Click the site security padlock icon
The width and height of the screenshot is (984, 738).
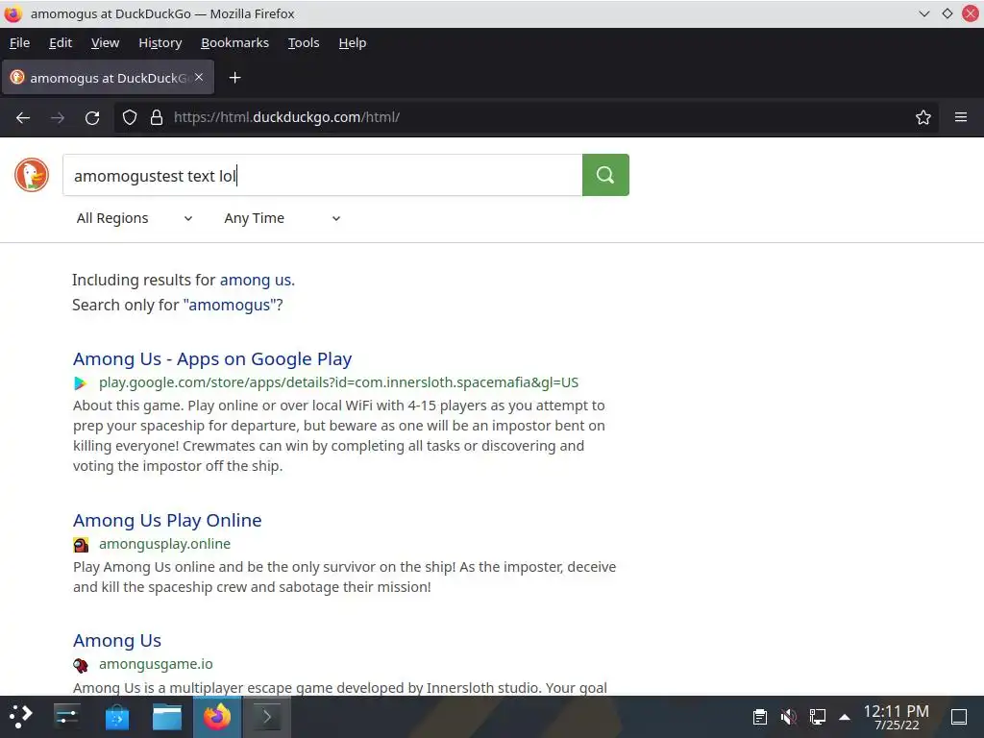tap(157, 117)
